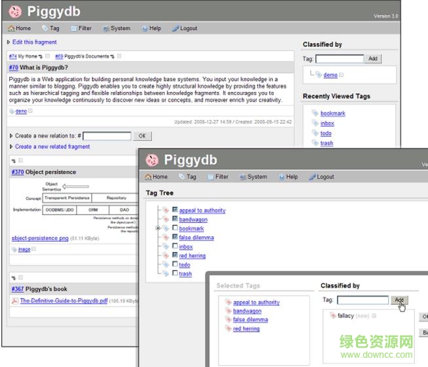The image size is (428, 367).
Task: Open fragment link #70
Action: 14,67
